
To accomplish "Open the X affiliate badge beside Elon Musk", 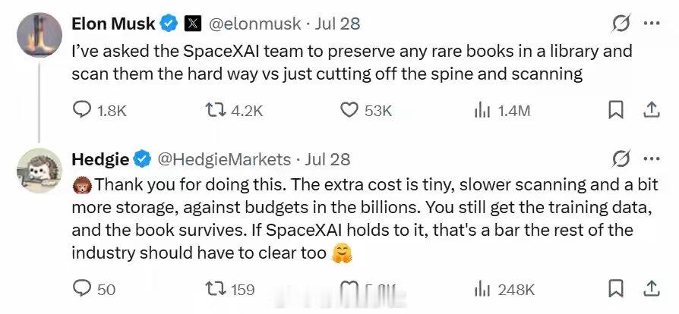I will [x=193, y=24].
